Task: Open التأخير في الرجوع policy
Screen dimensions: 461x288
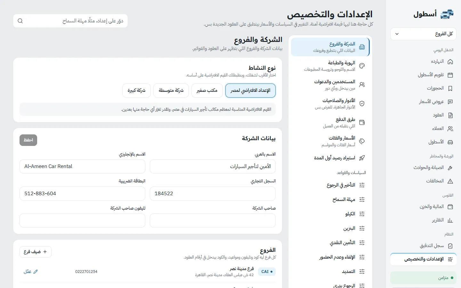Action: 330,185
